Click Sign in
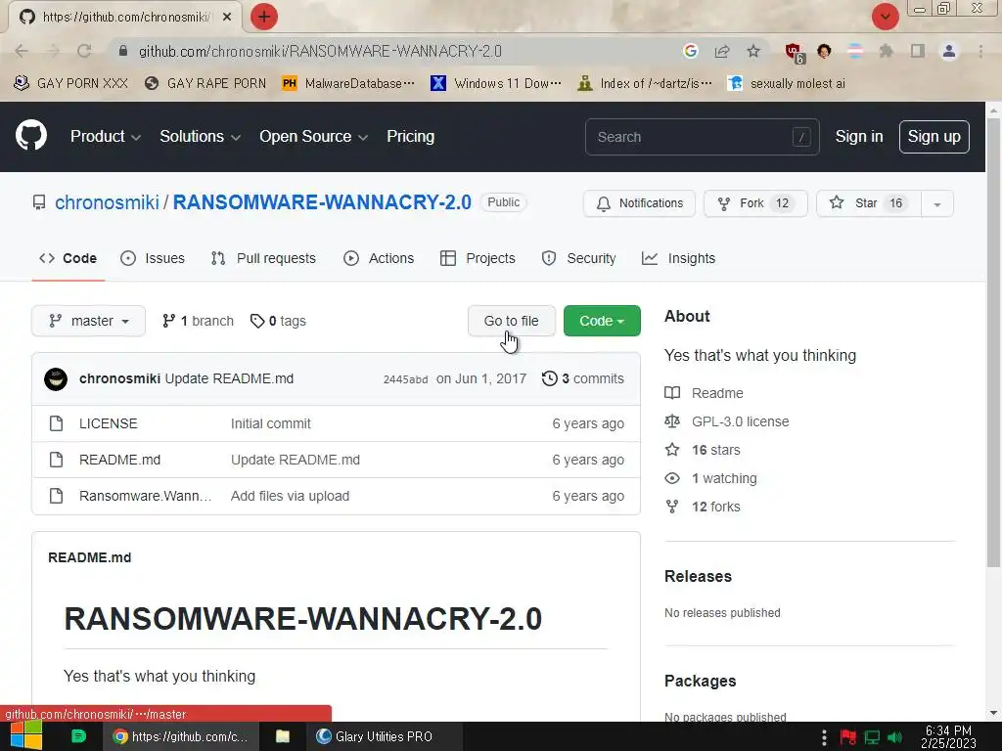The height and width of the screenshot is (751, 1002). pos(859,137)
